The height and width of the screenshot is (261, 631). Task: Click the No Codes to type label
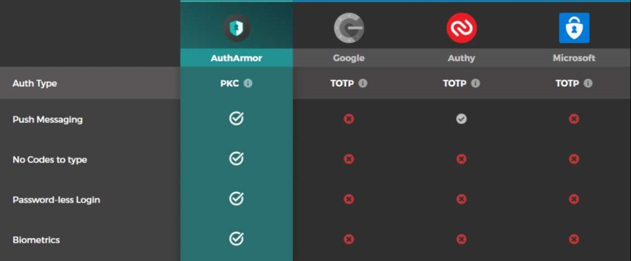[50, 160]
